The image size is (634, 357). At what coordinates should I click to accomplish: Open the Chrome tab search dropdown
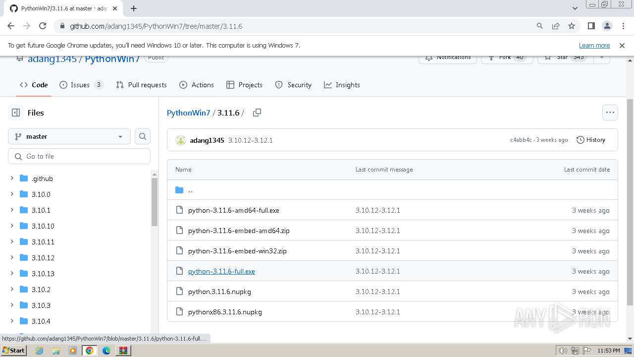pyautogui.click(x=575, y=8)
